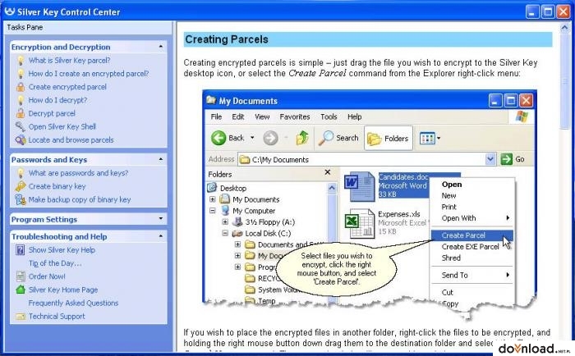Click the help page vertical scrollbar thumb
The image size is (575, 356).
pyautogui.click(x=564, y=81)
